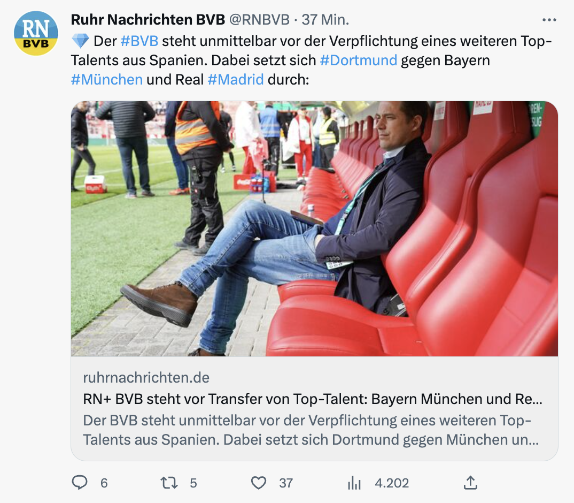Open the article preview photo
The width and height of the screenshot is (574, 503).
[x=314, y=229]
